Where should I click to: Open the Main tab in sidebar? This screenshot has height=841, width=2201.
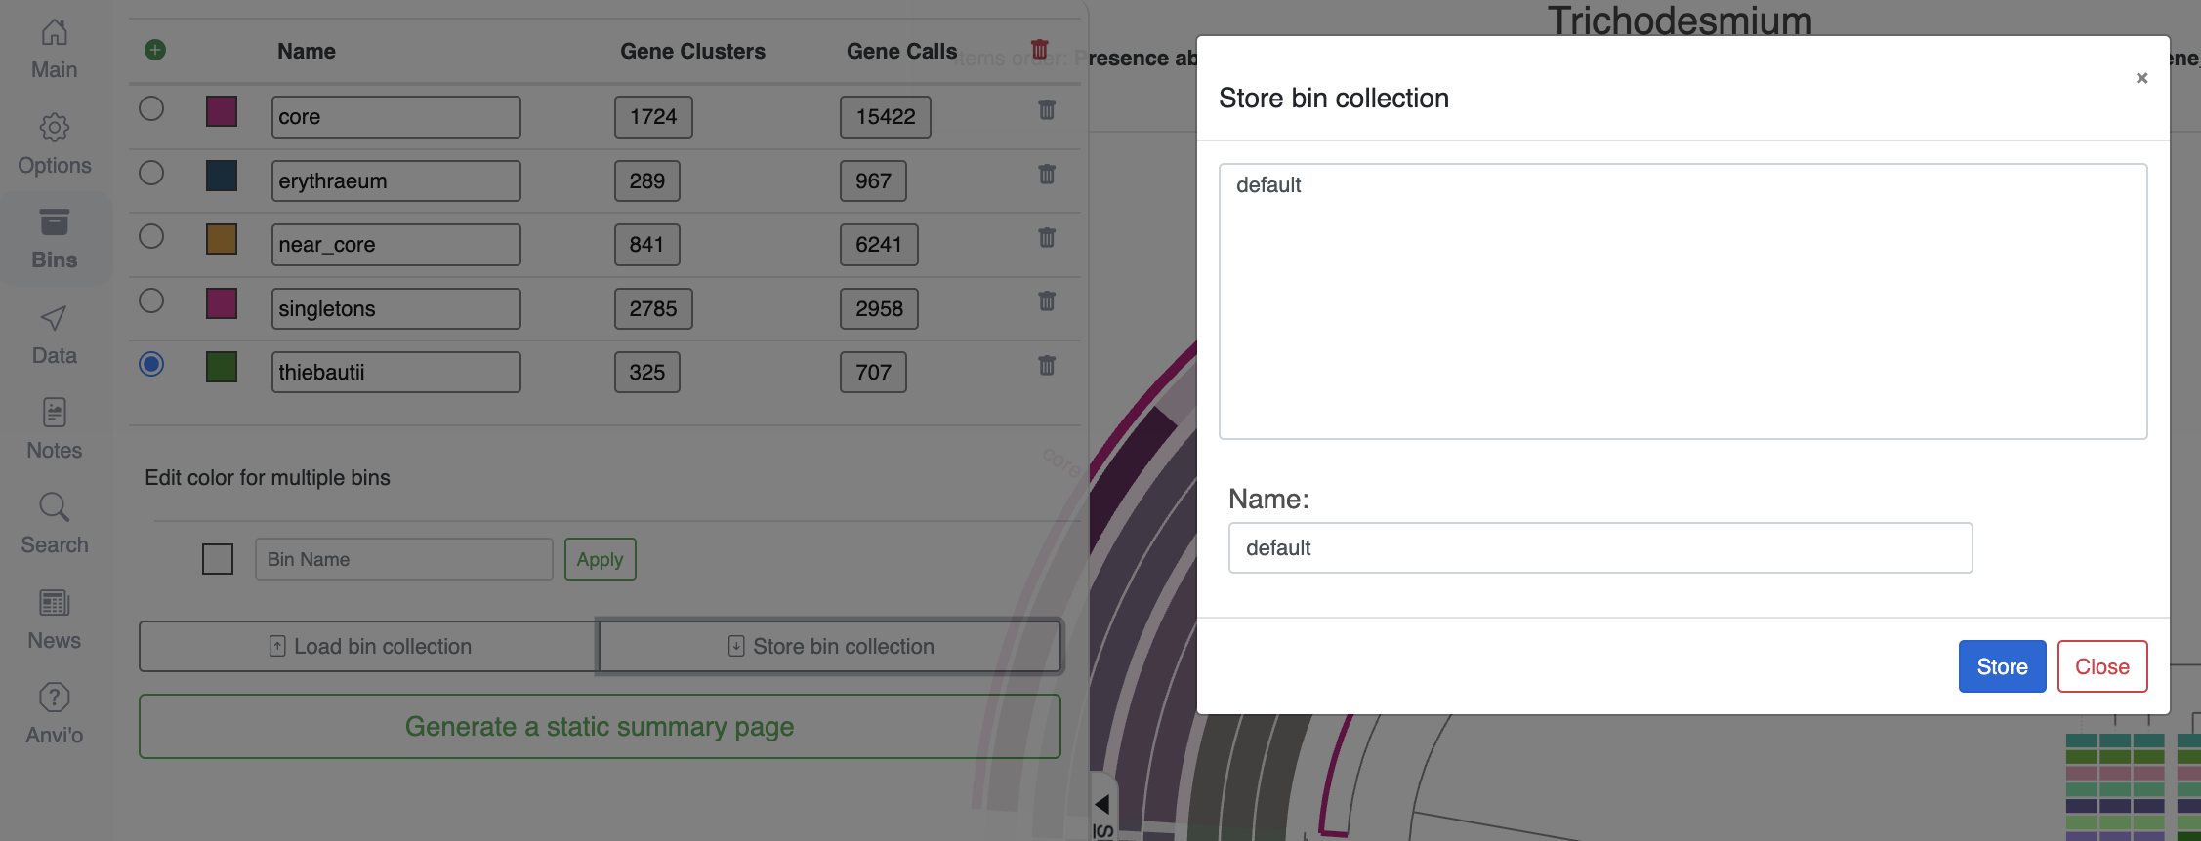[55, 50]
